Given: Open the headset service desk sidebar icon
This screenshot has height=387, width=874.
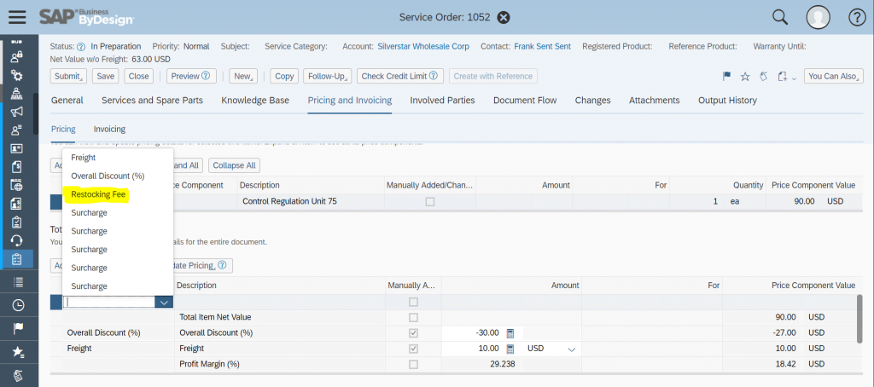Looking at the screenshot, I should 17,240.
